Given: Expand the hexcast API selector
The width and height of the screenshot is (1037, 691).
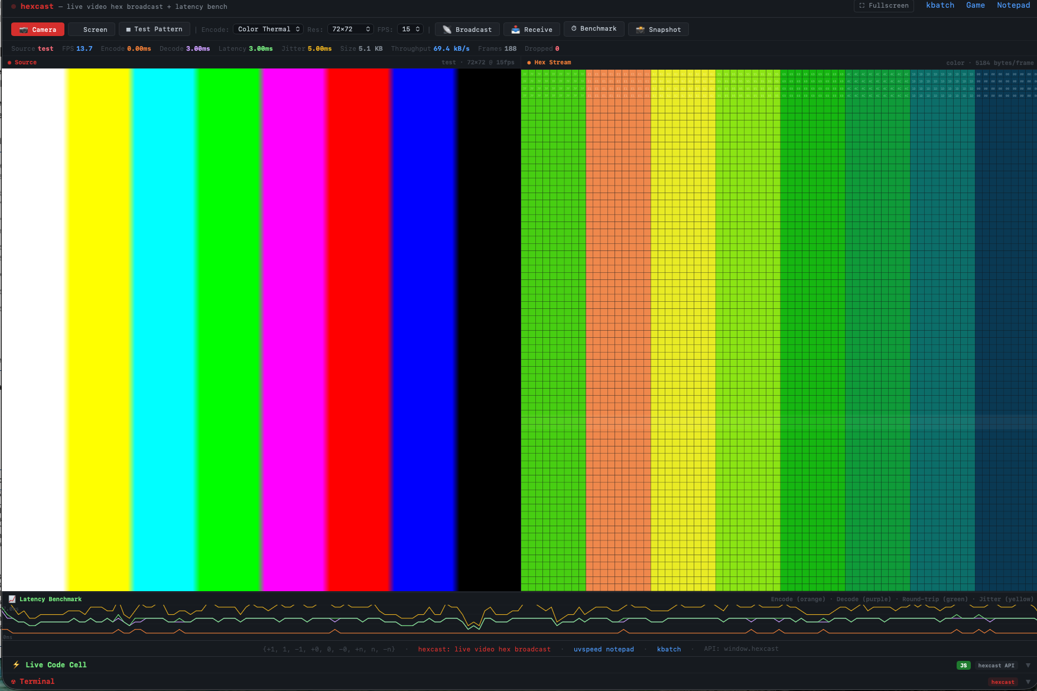Looking at the screenshot, I should click(x=1028, y=665).
